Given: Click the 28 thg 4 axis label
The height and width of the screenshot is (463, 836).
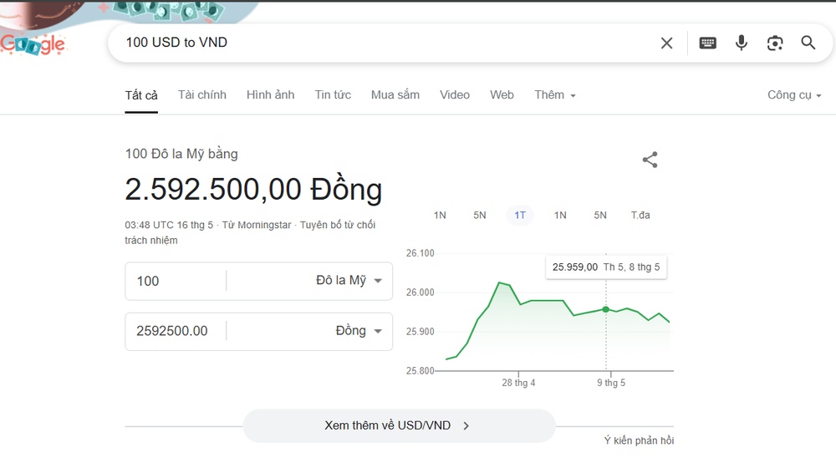Looking at the screenshot, I should click(x=518, y=383).
